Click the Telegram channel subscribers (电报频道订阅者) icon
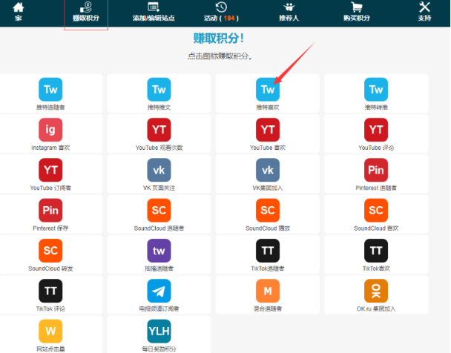 pos(159,291)
